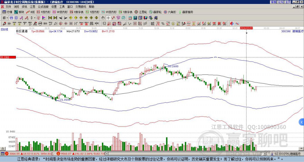Screen dimensions: 304x162
Task: Open the 行情 market quotes view
Action: pos(7,12)
